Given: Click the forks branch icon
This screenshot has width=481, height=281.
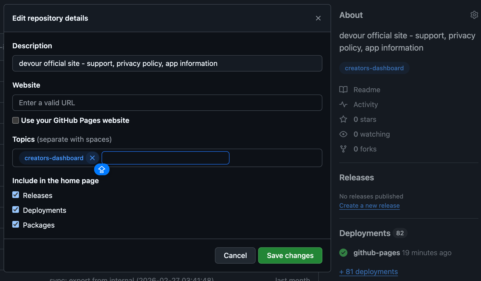Looking at the screenshot, I should click(344, 149).
